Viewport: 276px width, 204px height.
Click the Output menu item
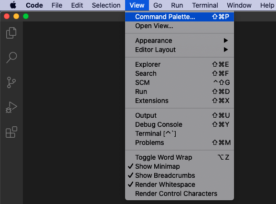point(180,115)
